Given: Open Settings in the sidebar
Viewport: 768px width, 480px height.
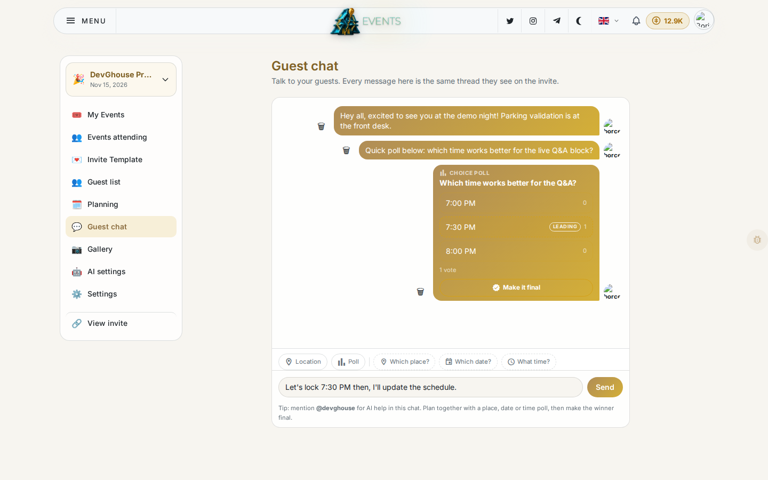Looking at the screenshot, I should [x=121, y=294].
